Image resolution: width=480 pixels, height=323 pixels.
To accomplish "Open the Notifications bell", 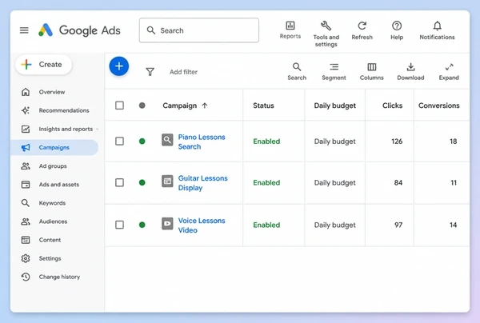I will click(x=437, y=30).
